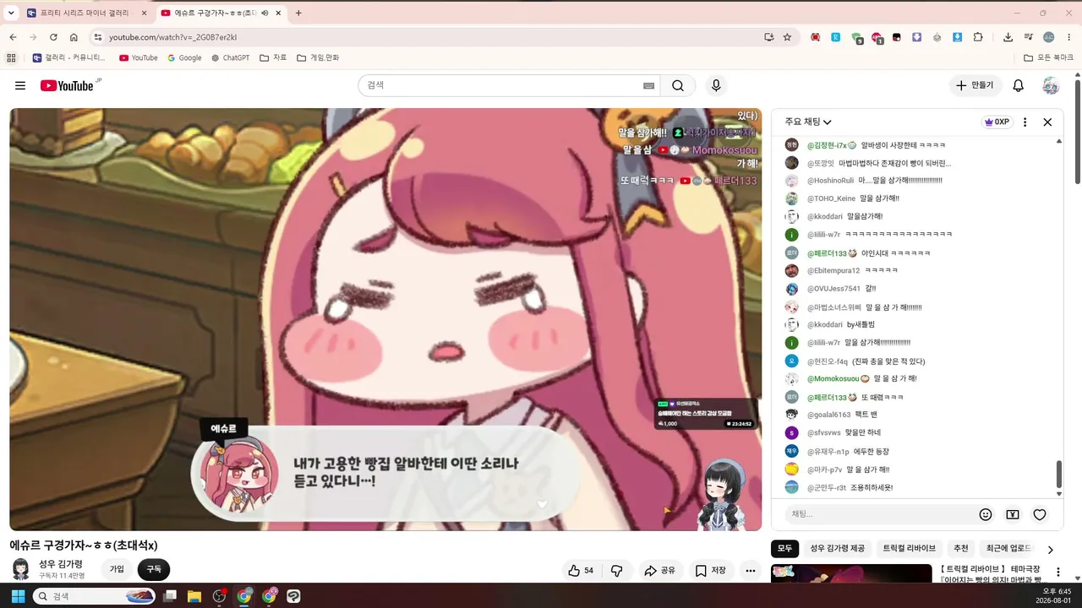The width and height of the screenshot is (1082, 608).
Task: Select the 트릭컬 리바이브 chip
Action: pos(910,549)
